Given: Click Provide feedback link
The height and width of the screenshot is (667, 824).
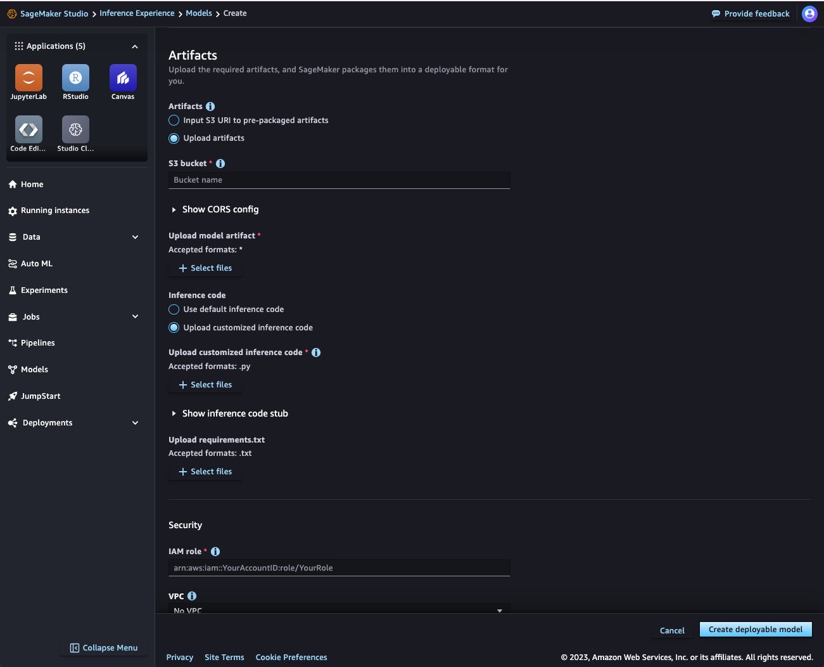Looking at the screenshot, I should click(751, 13).
